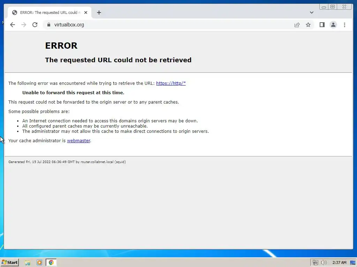Image resolution: width=357 pixels, height=267 pixels.
Task: Click 'The requested URL could not be retrieved' heading
Action: coord(118,60)
